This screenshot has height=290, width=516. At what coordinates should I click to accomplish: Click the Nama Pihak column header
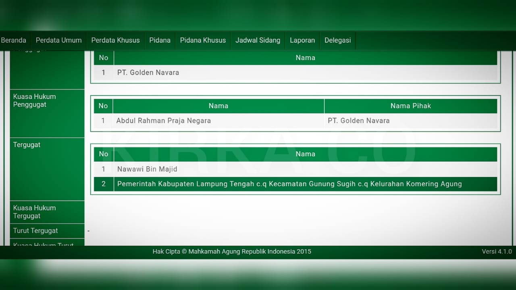(410, 106)
